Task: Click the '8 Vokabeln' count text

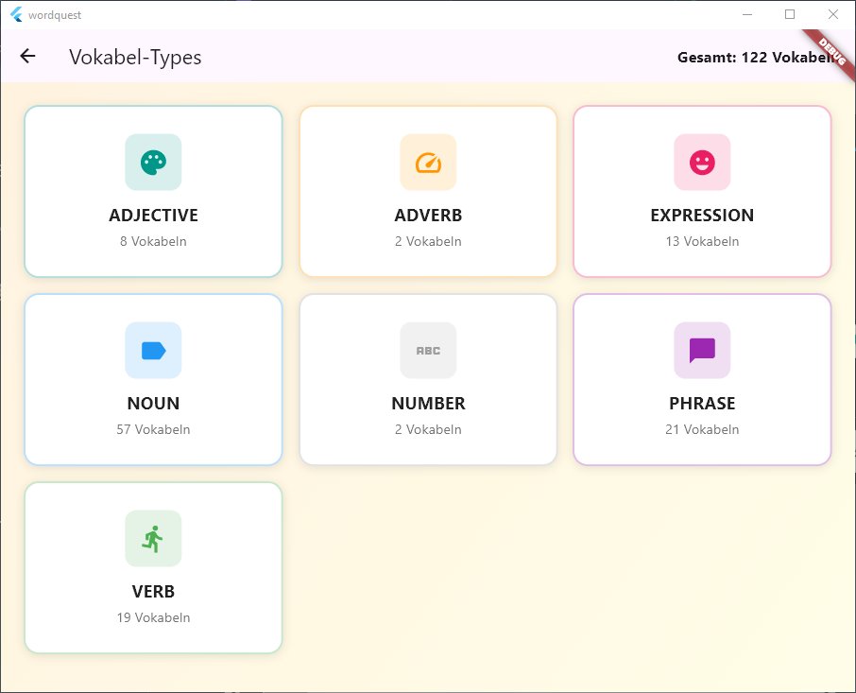Action: [x=153, y=241]
